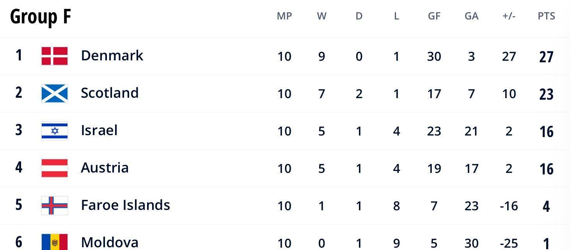Open the Moldova team page
Image resolution: width=570 pixels, height=250 pixels.
[110, 243]
